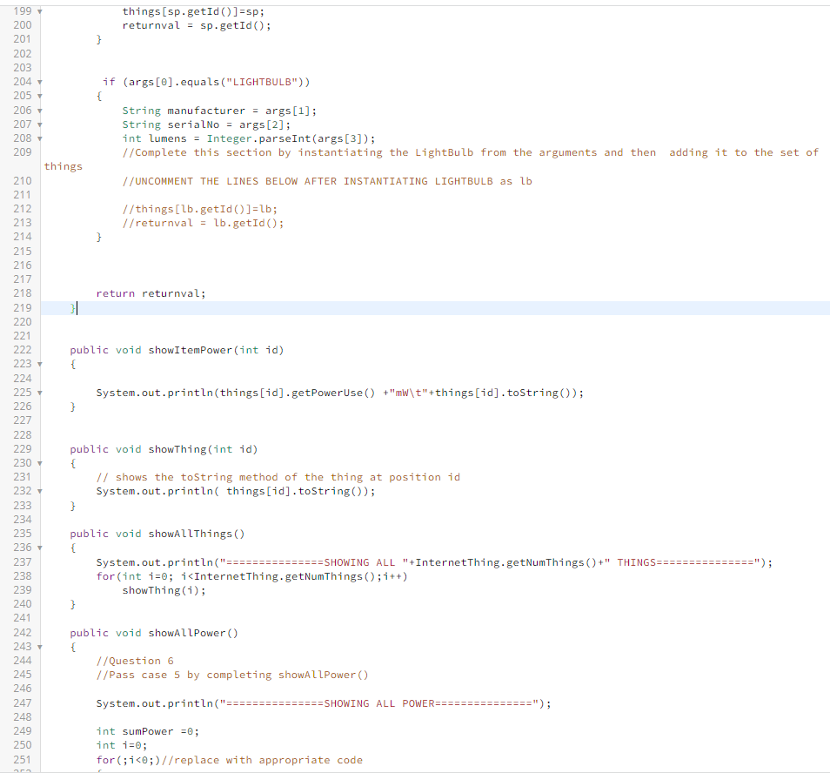Collapse the String manufacturer line fold arrow
The image size is (830, 773).
pos(38,110)
